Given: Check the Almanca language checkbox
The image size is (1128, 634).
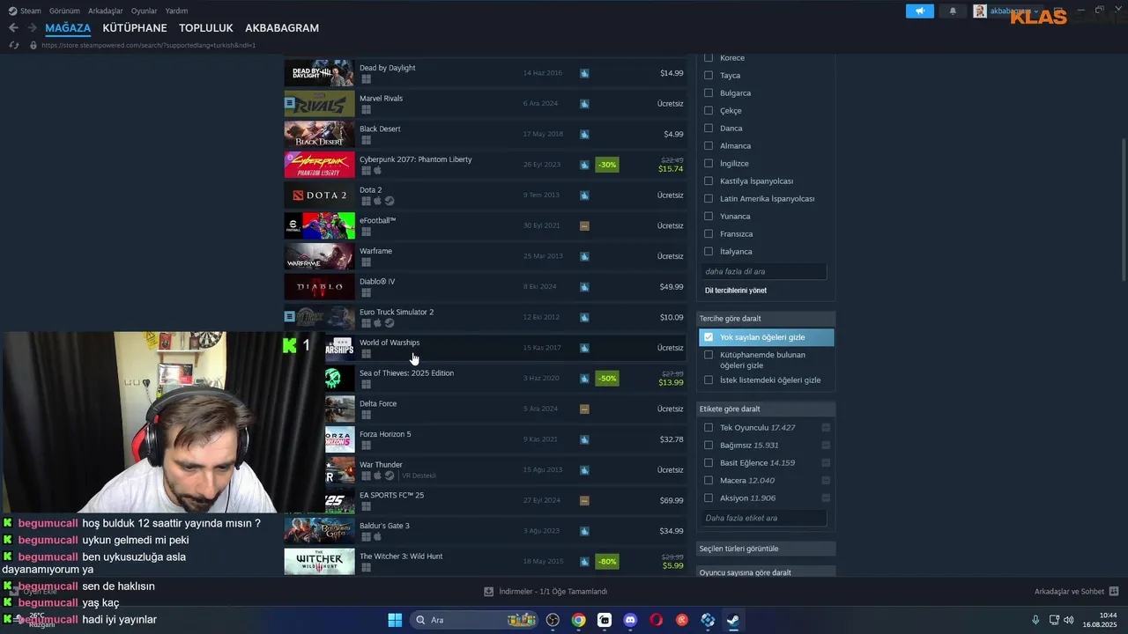Looking at the screenshot, I should [x=709, y=146].
